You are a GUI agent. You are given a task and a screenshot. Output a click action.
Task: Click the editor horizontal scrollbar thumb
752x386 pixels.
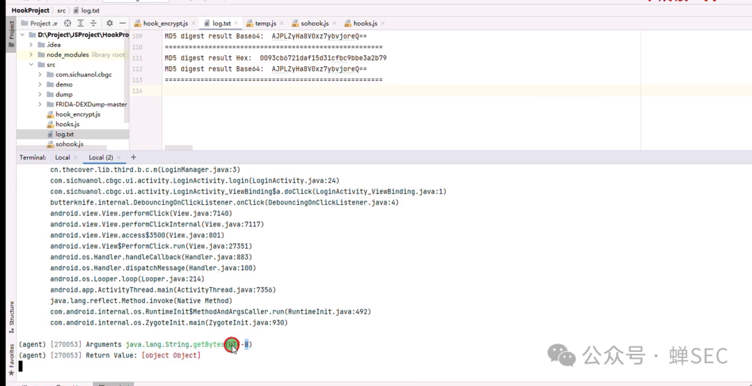pyautogui.click(x=178, y=148)
